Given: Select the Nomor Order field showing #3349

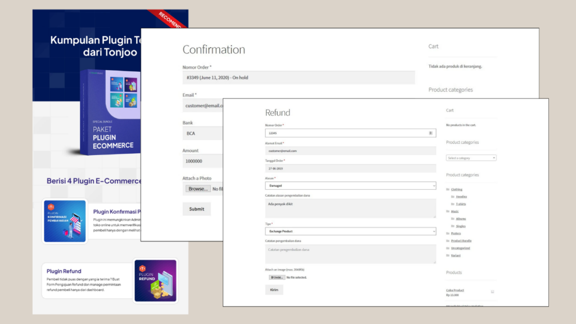Looking at the screenshot, I should 299,77.
